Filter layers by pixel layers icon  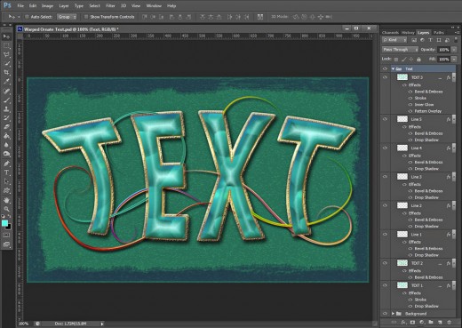[414, 40]
